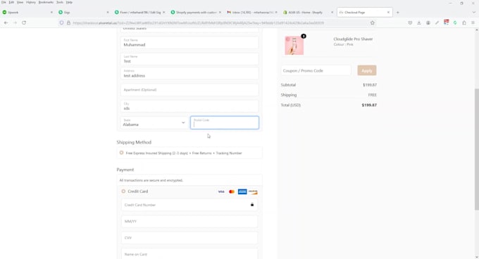Select the Credit Card payment radio button
The width and height of the screenshot is (479, 259).
click(123, 191)
